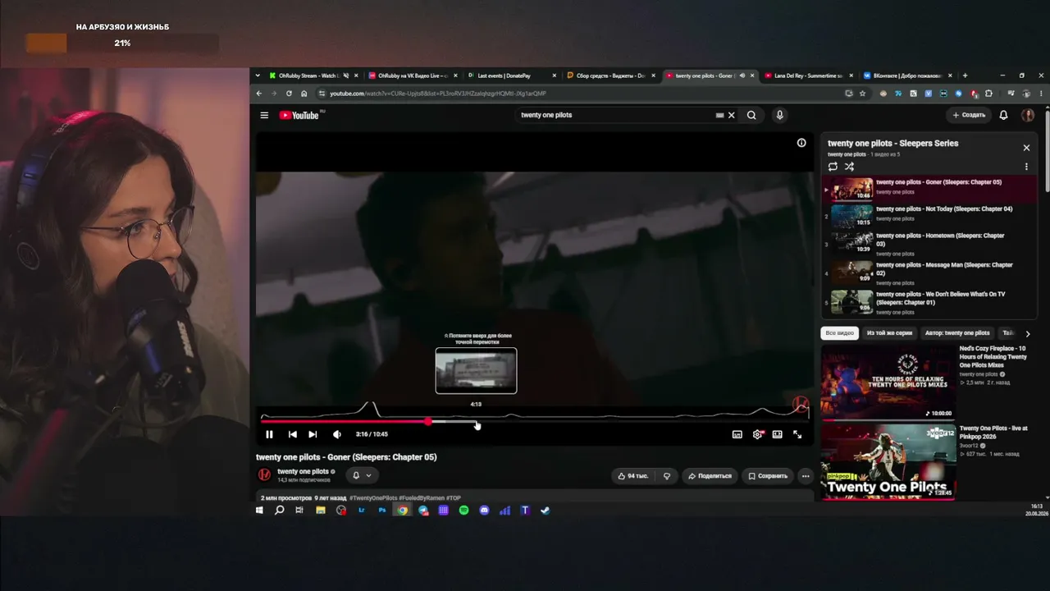Open Discord from the taskbar
This screenshot has height=591, width=1050.
(484, 511)
